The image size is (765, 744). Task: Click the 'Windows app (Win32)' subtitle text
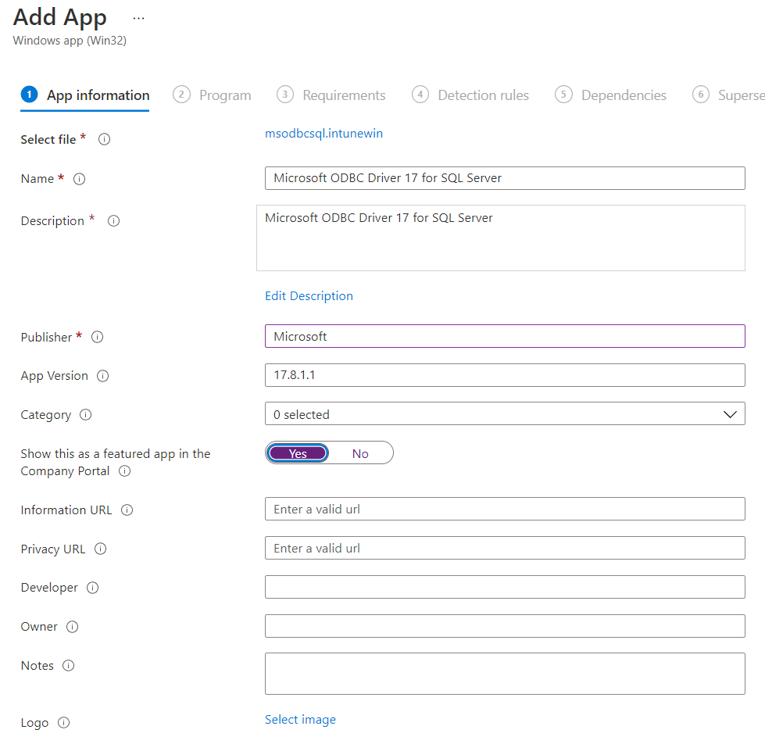click(x=70, y=41)
